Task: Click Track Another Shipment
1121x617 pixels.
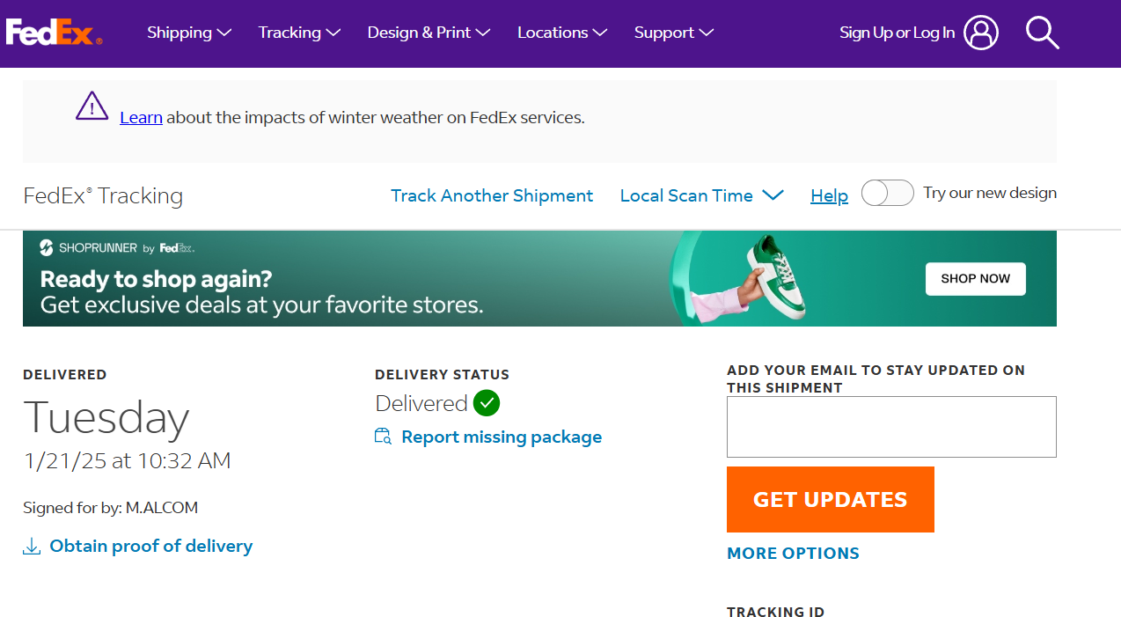Action: [x=492, y=195]
